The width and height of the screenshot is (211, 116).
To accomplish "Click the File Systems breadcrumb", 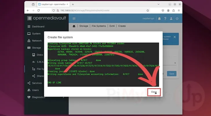I will (x=99, y=26).
